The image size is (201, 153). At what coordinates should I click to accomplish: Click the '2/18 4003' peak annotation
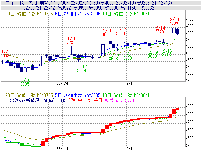tap(174, 21)
